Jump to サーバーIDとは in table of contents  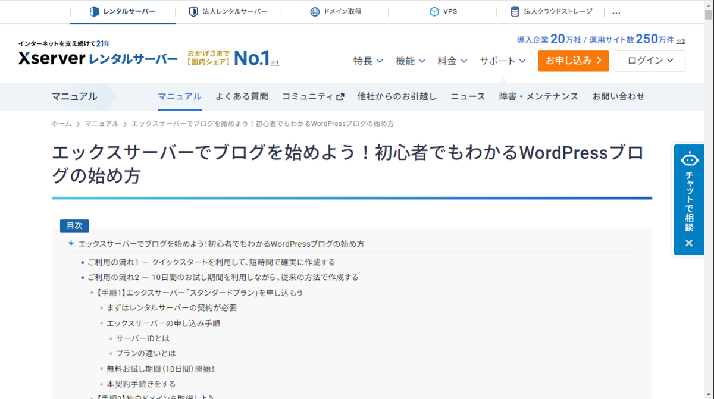click(143, 338)
